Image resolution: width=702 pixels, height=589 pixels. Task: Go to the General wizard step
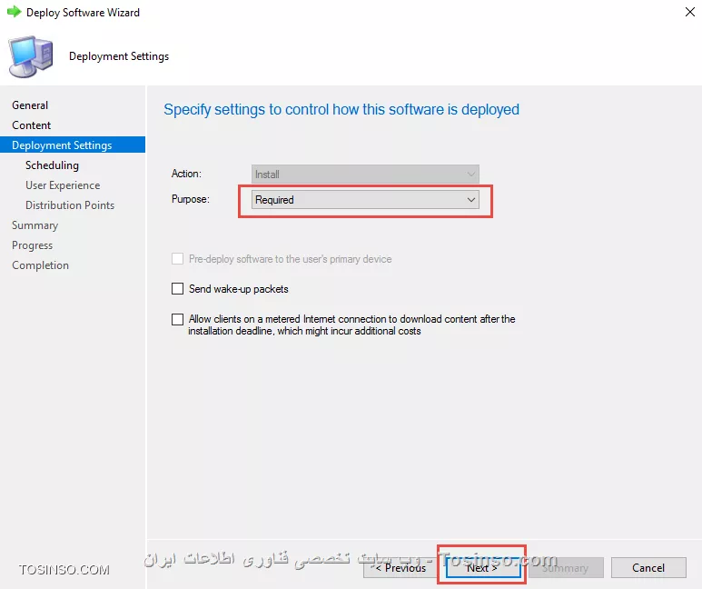point(30,105)
